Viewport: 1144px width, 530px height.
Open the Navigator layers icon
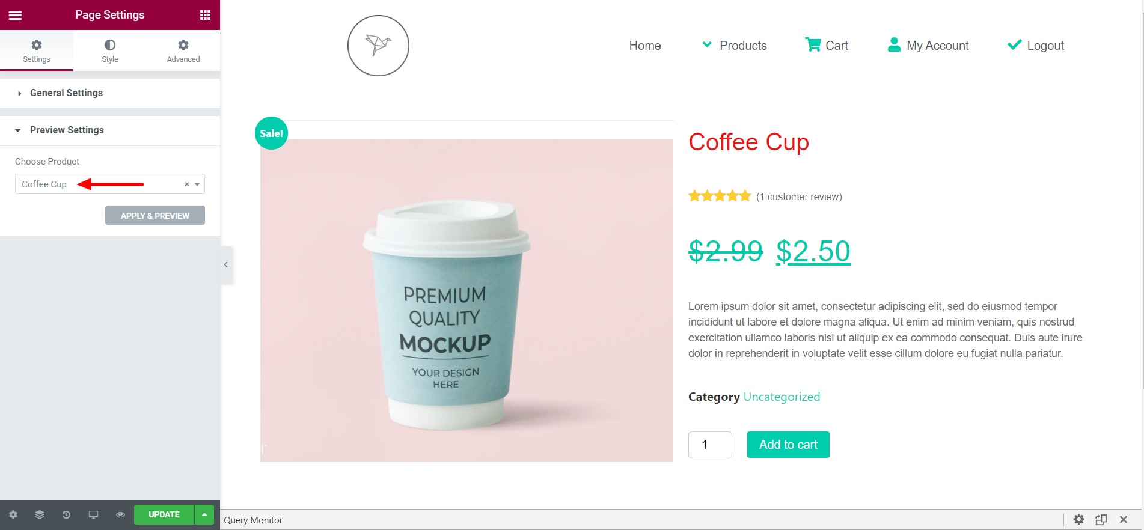pyautogui.click(x=39, y=514)
